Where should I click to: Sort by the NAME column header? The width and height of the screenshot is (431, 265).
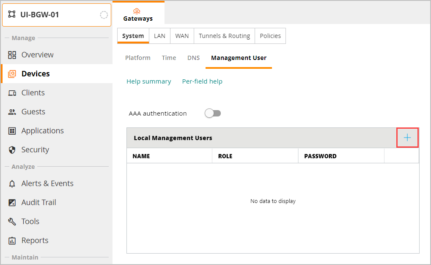[141, 156]
